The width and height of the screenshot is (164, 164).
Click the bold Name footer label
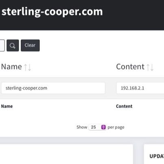7,106
